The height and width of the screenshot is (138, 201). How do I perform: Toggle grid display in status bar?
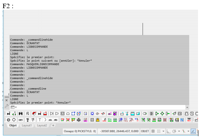[x=153, y=131]
